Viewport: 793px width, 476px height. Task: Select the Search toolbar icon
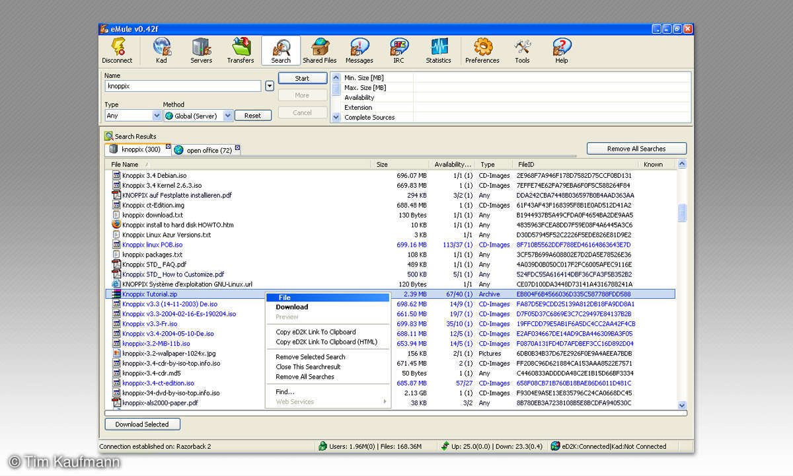[x=281, y=51]
